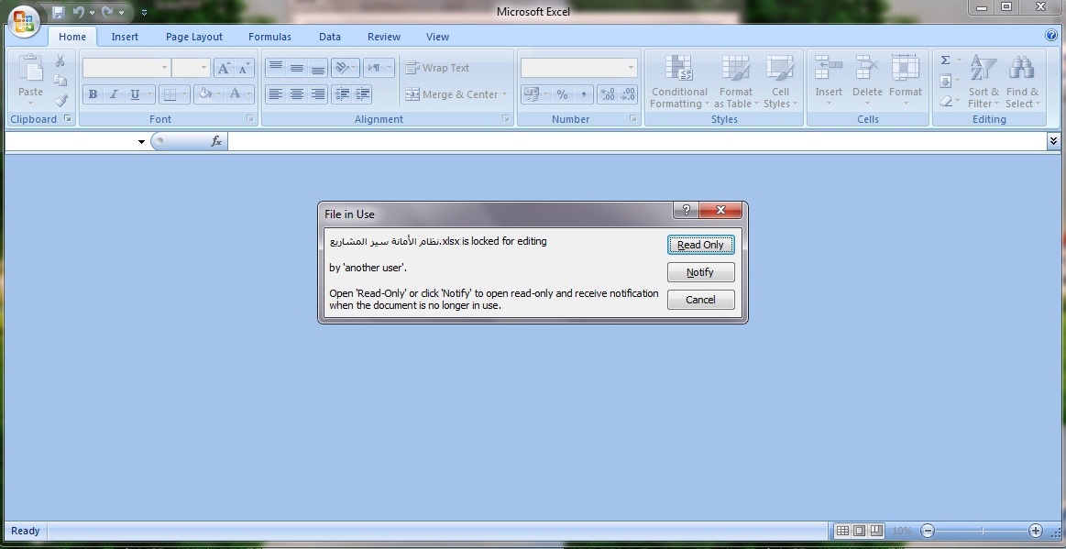Click Format in the Cells group
This screenshot has height=549, width=1066.
click(906, 82)
